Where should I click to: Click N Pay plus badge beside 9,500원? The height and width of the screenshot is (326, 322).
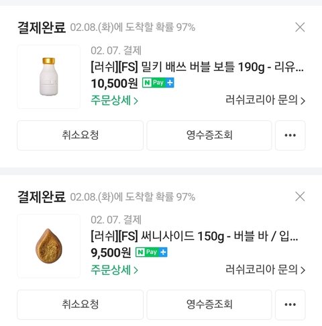point(152,252)
